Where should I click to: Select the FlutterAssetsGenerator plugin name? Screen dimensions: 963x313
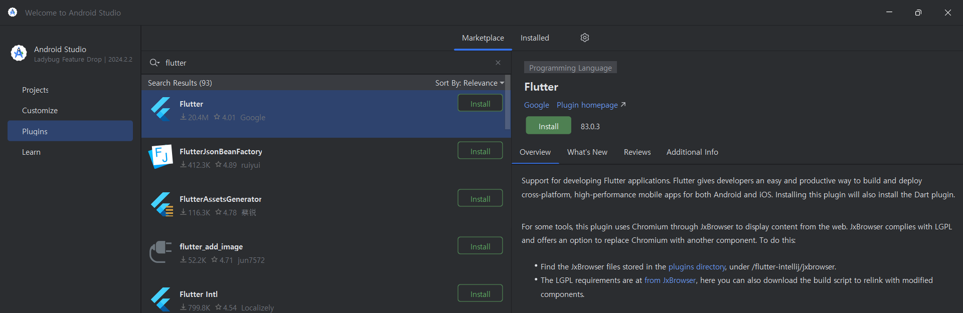[221, 199]
